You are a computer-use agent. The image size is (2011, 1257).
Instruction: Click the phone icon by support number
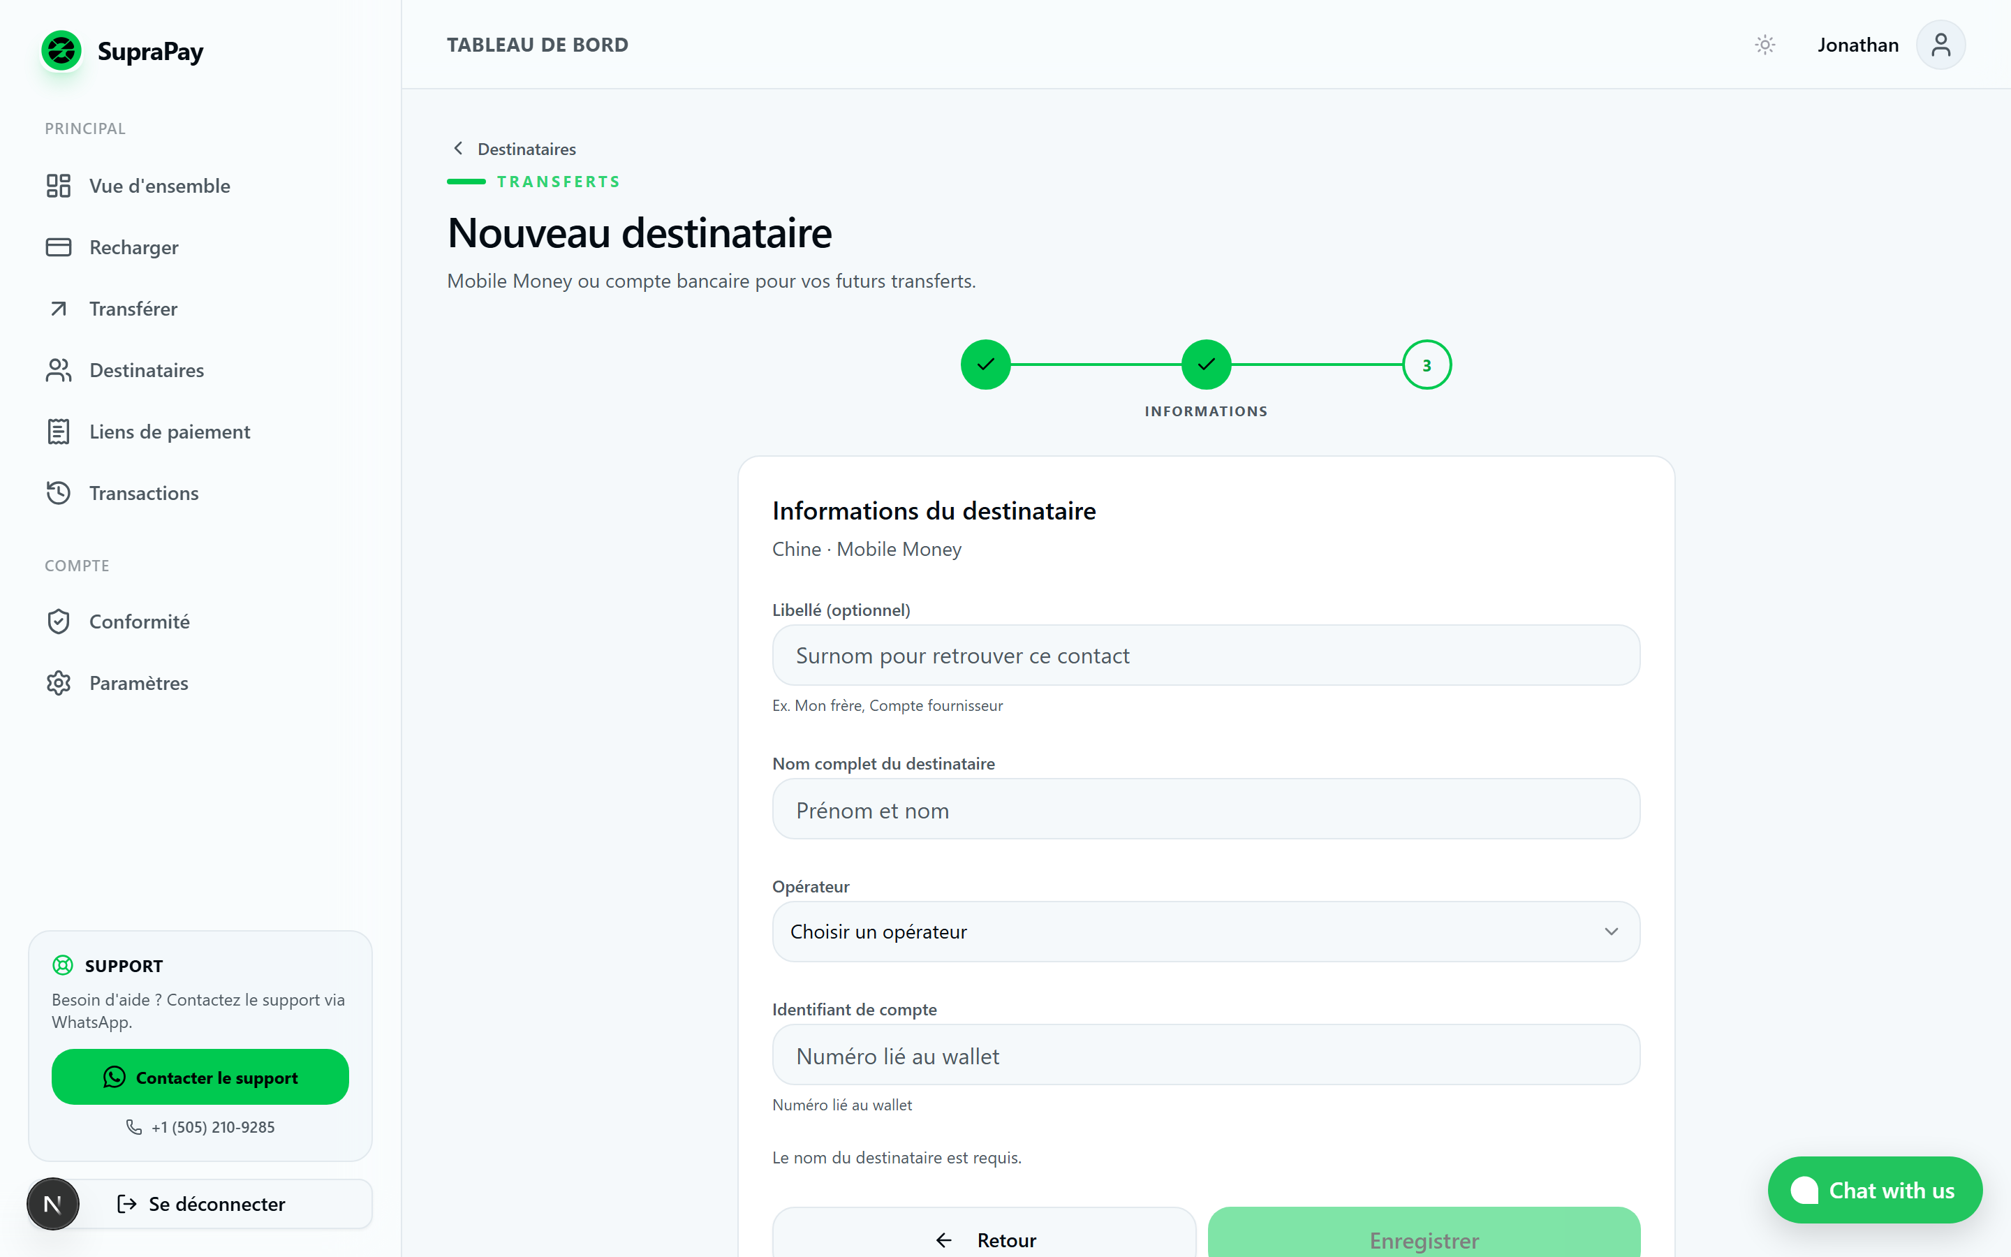(134, 1126)
